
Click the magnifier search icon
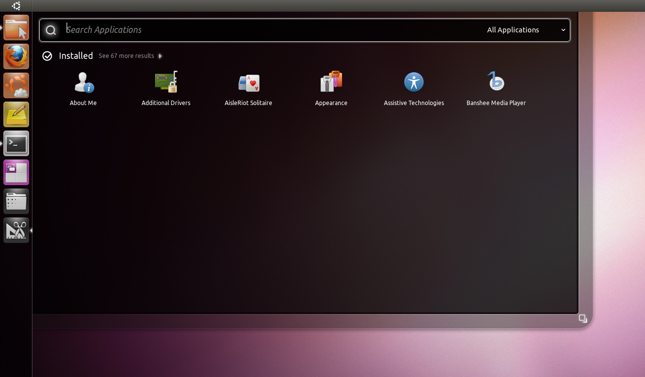pyautogui.click(x=51, y=30)
